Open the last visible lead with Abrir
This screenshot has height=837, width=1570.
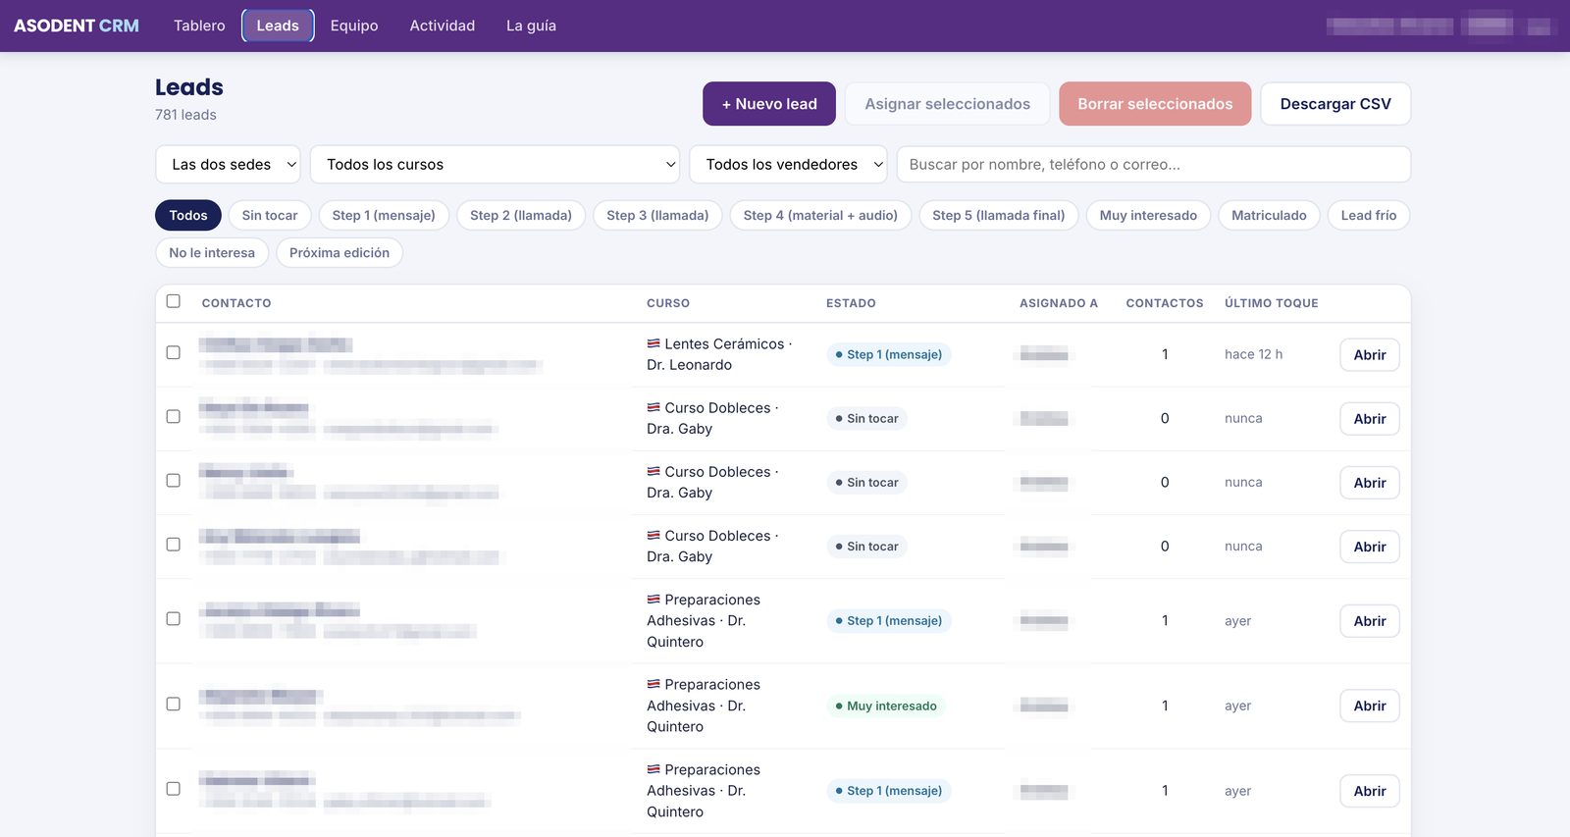tap(1370, 791)
